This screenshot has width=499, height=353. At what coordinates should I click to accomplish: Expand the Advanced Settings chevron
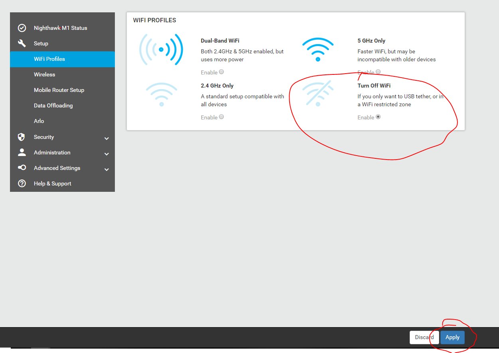[x=107, y=170]
